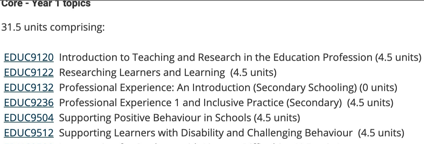Click 'Supporting Positive Behaviour in Schools' title
Image resolution: width=424 pixels, height=144 pixels.
click(x=155, y=118)
